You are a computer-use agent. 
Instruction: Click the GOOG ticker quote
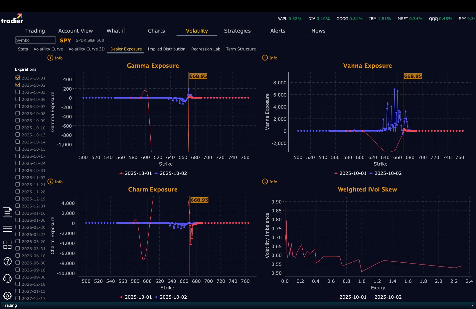coord(349,19)
